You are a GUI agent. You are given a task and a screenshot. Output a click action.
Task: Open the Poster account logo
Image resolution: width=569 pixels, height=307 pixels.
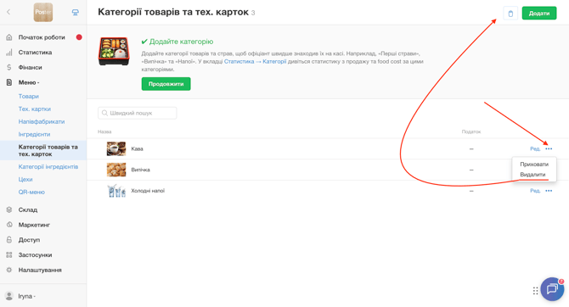(x=43, y=12)
